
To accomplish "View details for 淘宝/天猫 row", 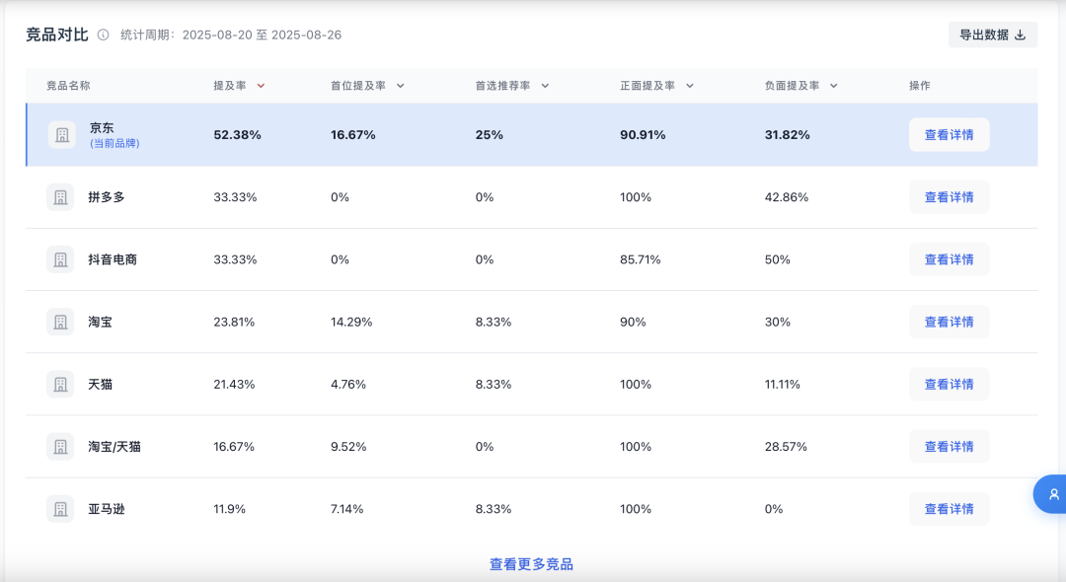I will (x=950, y=446).
